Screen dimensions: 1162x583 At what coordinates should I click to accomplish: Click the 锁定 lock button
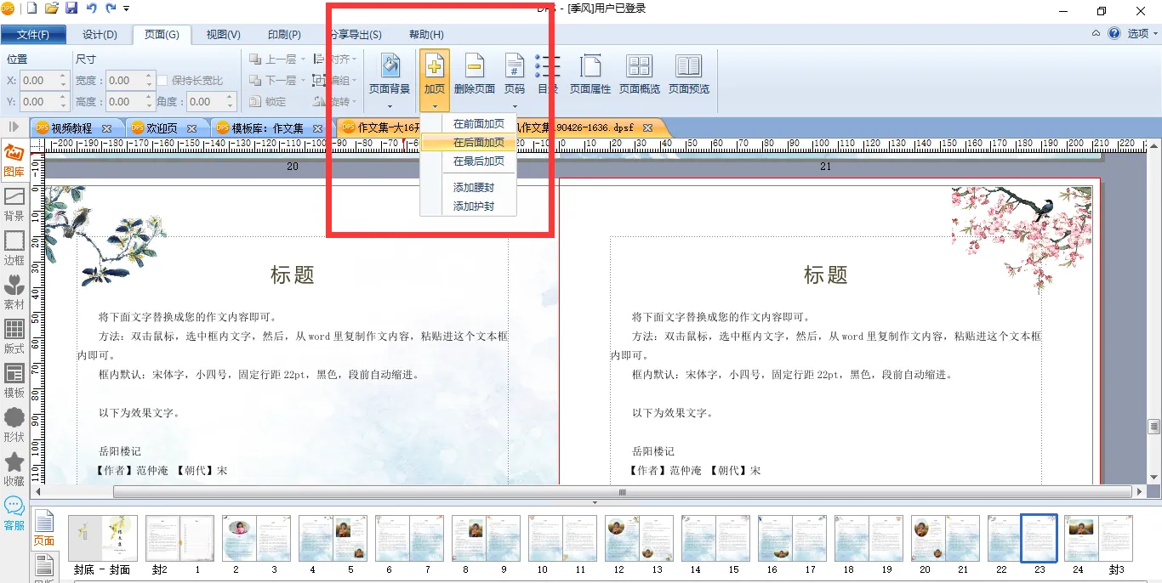click(x=267, y=102)
